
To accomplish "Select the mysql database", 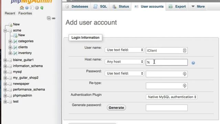I will [x=18, y=72].
